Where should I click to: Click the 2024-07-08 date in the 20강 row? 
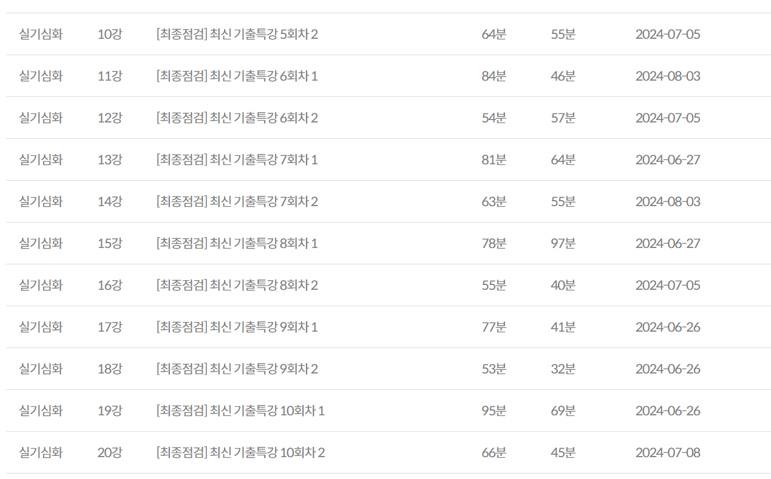point(668,452)
